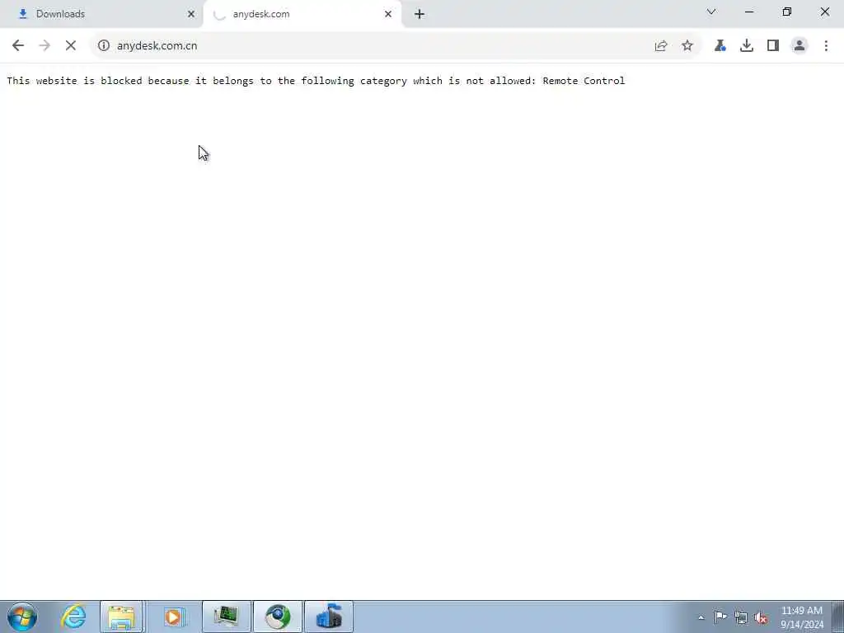
Task: Toggle the side panel
Action: (x=773, y=46)
